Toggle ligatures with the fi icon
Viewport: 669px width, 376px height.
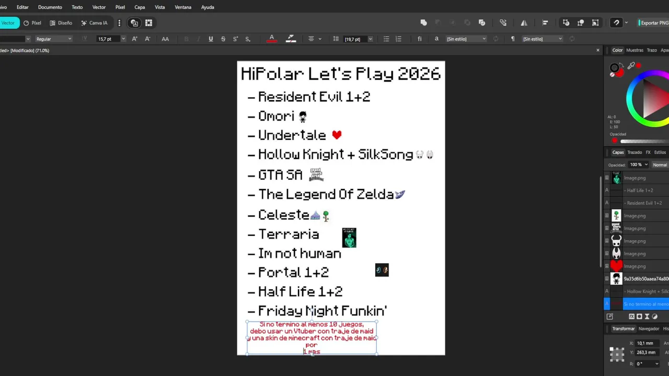point(419,39)
